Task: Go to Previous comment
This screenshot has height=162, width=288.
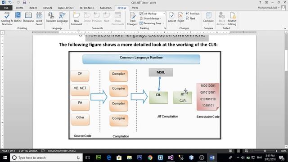Action: click(x=97, y=17)
